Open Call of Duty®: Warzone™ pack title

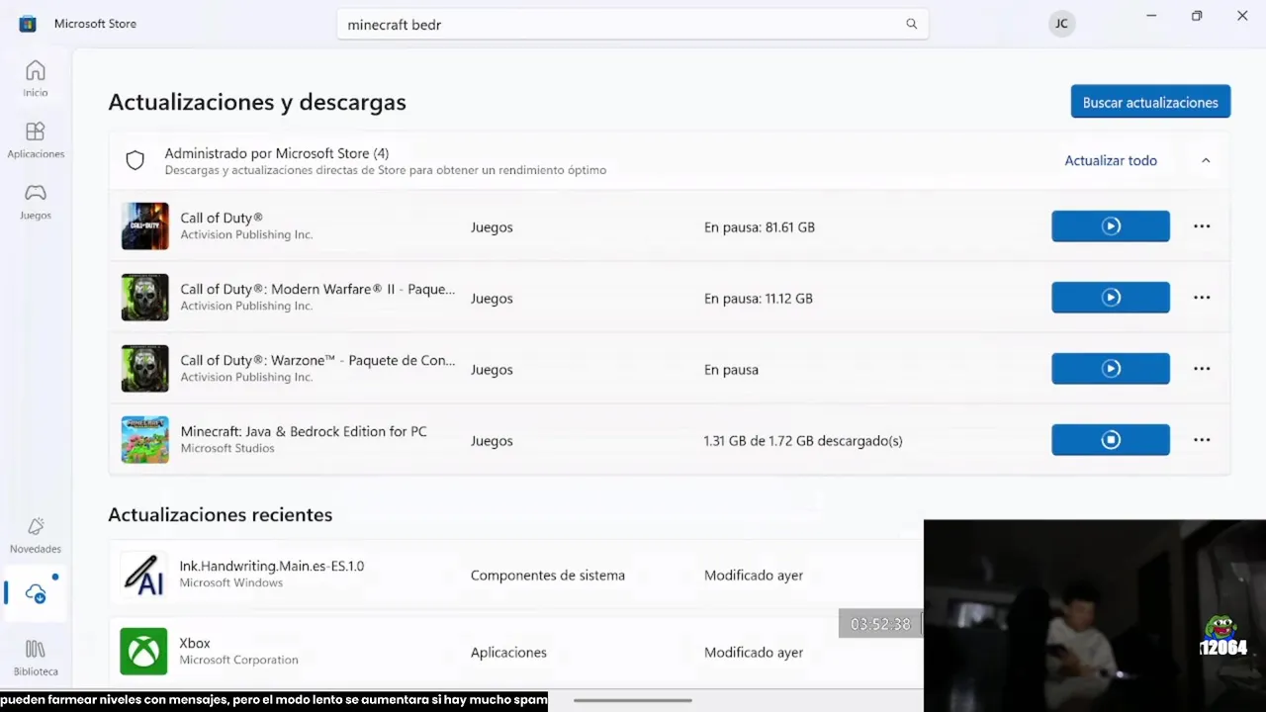coord(317,360)
